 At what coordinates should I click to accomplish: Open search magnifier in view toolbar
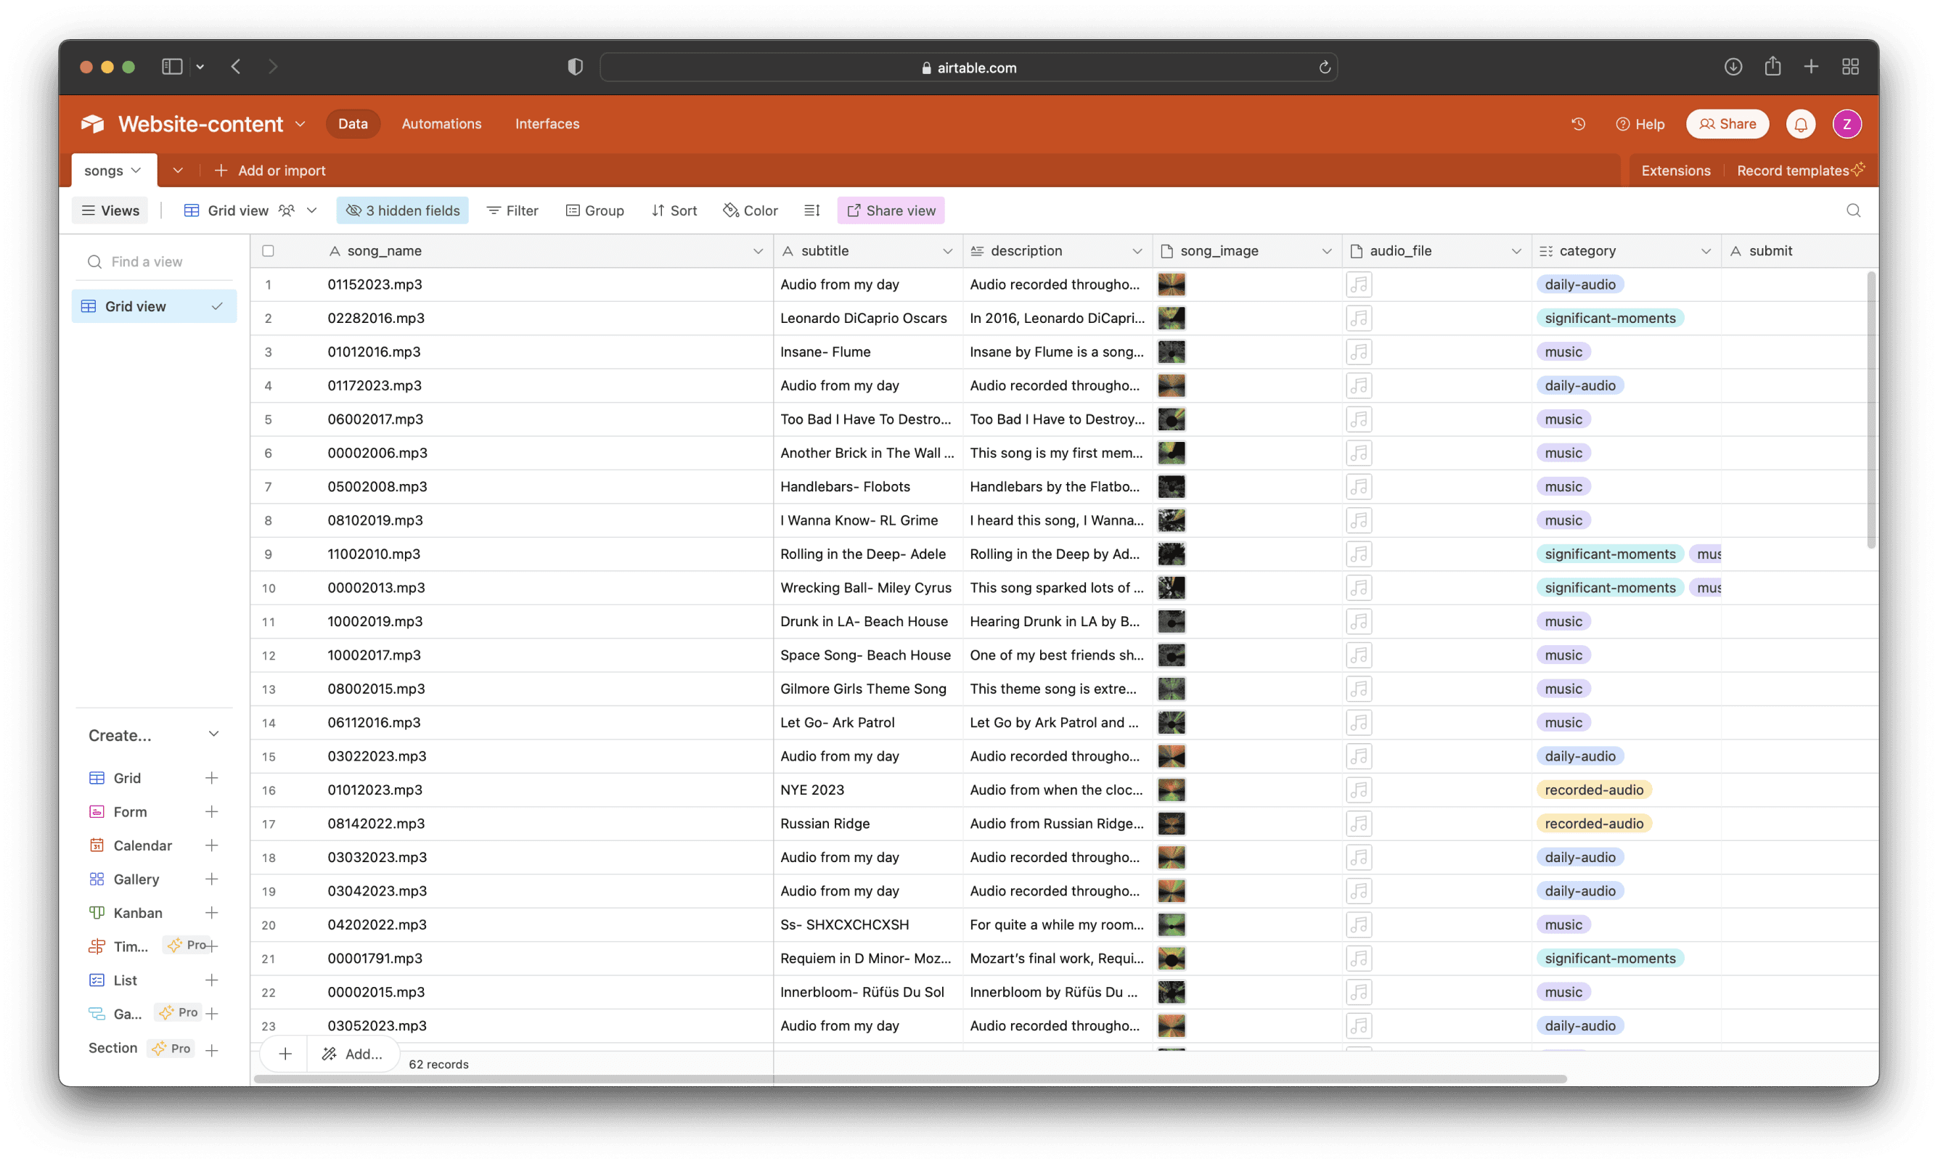[1852, 210]
